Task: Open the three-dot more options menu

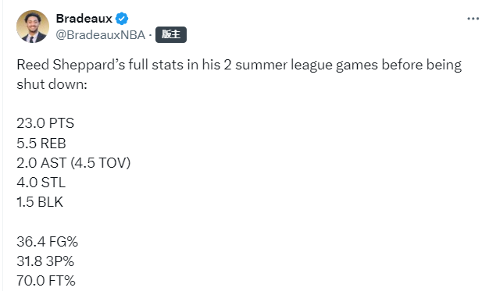Action: click(x=473, y=19)
